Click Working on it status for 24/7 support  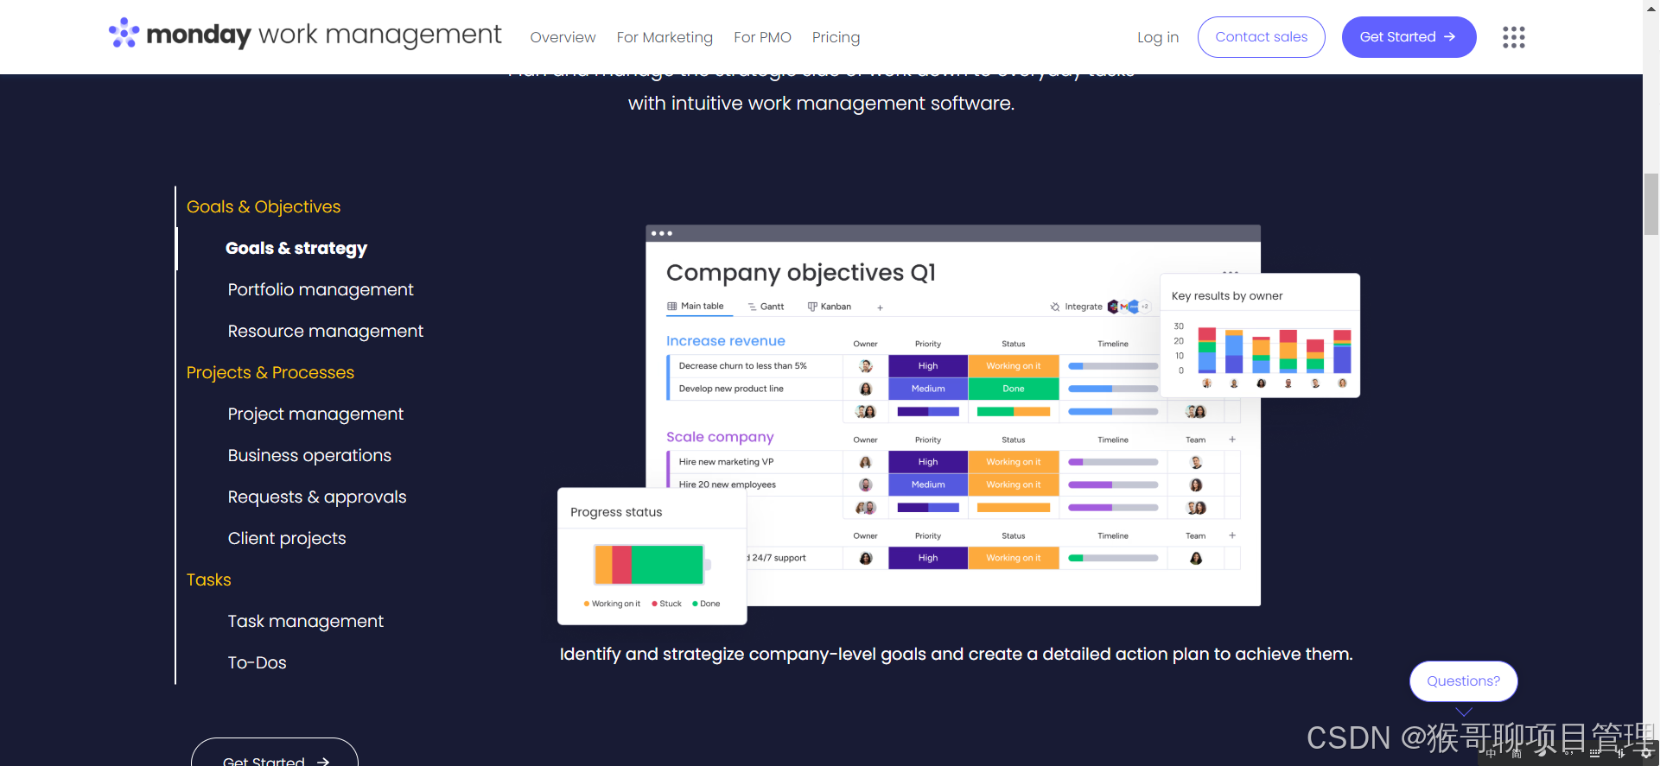pos(1014,558)
